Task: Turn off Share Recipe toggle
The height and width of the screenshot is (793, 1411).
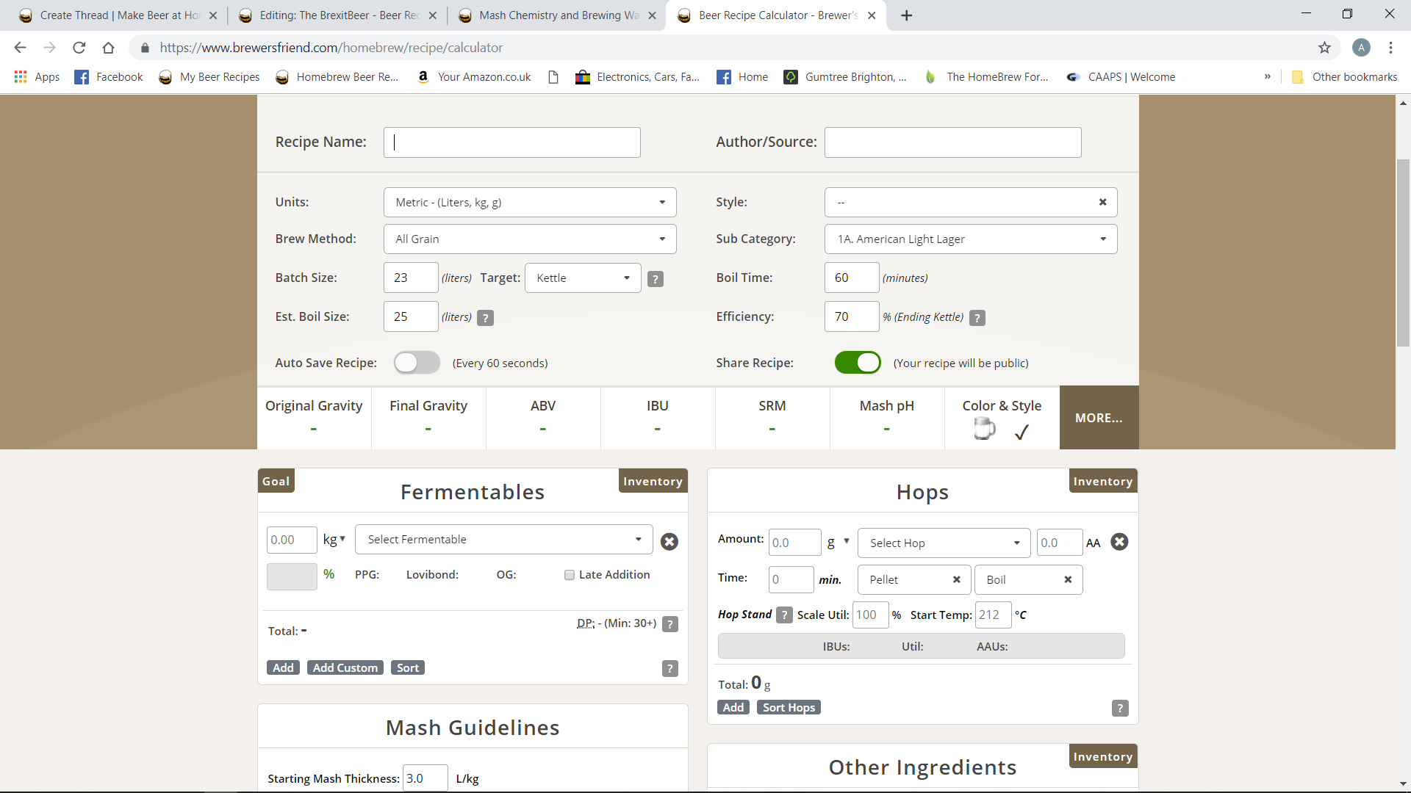Action: 857,363
